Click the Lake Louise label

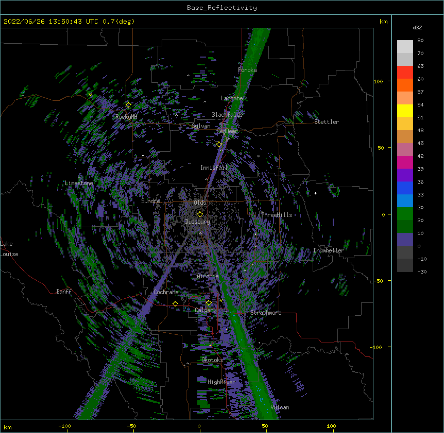pos(9,249)
